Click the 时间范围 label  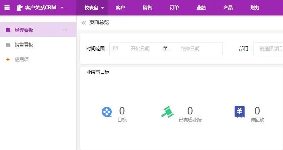click(95, 49)
